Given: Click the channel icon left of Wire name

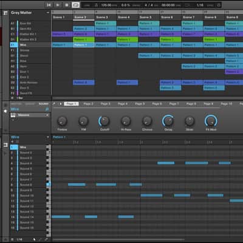Looking at the screenshot, I should click(5, 111).
